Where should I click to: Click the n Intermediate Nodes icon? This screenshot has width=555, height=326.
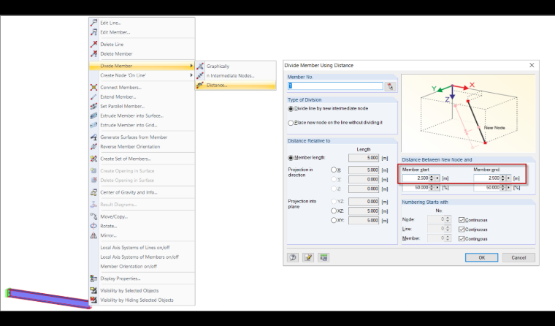click(x=200, y=75)
